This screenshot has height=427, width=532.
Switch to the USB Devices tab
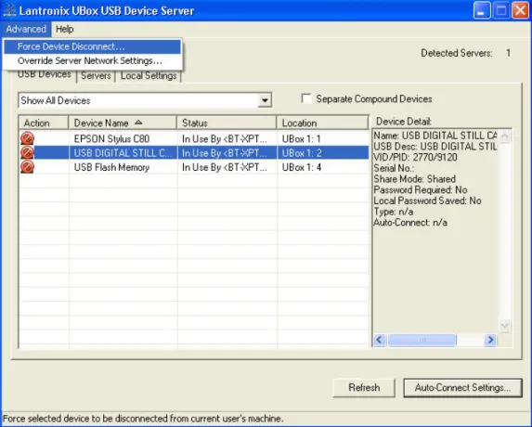45,74
